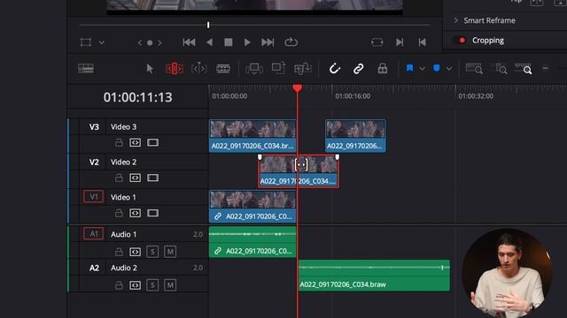Activate the Trim Edit Mode tool
The height and width of the screenshot is (318, 567).
[x=175, y=69]
